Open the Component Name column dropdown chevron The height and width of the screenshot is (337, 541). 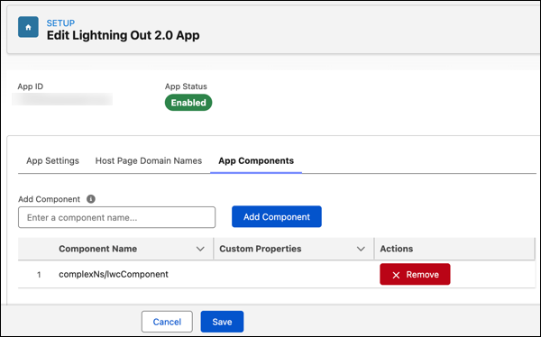click(200, 249)
